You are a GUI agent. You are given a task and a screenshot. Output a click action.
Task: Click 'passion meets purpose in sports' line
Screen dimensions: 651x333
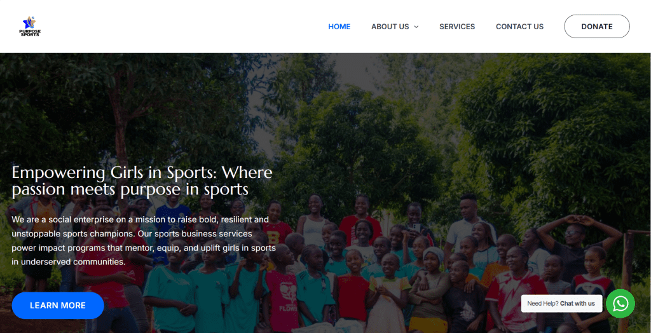[130, 190]
